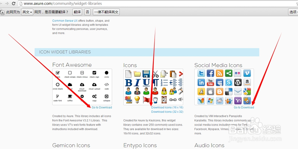Click the Yahoo icon
Viewport: 298px width, 149px height.
(x=238, y=101)
